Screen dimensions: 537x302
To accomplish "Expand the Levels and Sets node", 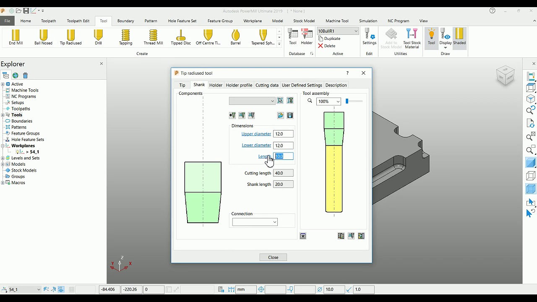I will 3,158.
